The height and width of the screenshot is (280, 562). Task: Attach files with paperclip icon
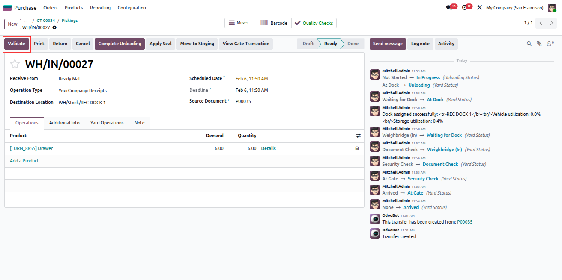coord(539,44)
